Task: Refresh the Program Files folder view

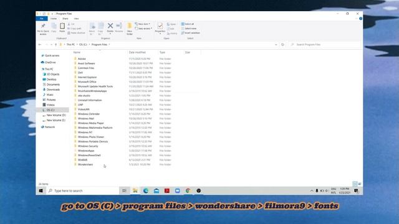Action: pos(282,44)
